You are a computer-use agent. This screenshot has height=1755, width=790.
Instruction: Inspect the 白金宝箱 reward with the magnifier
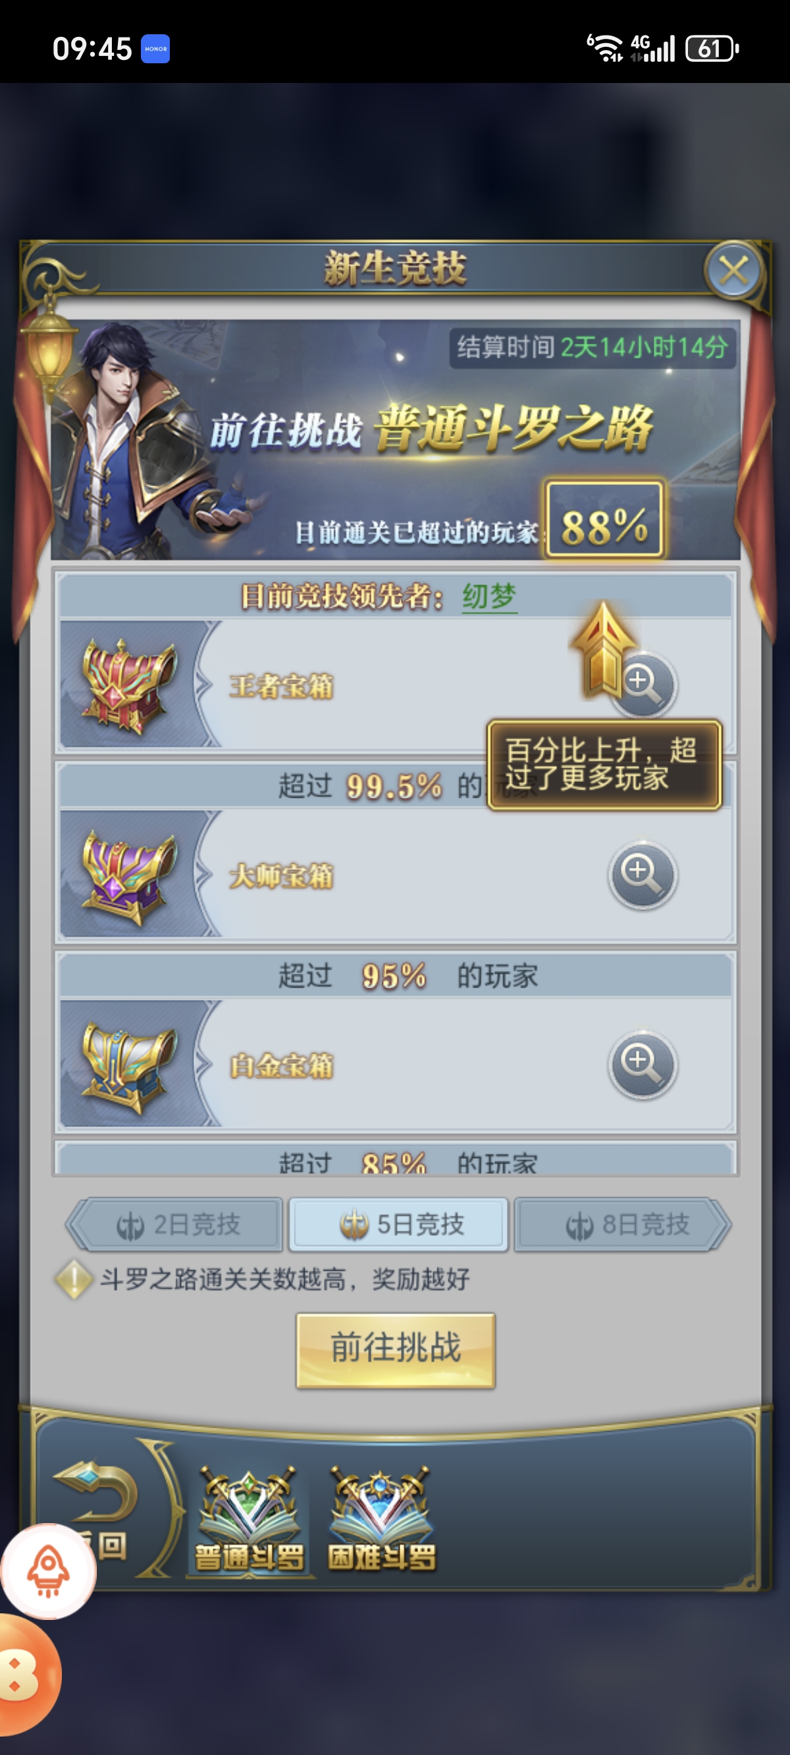click(x=643, y=1065)
